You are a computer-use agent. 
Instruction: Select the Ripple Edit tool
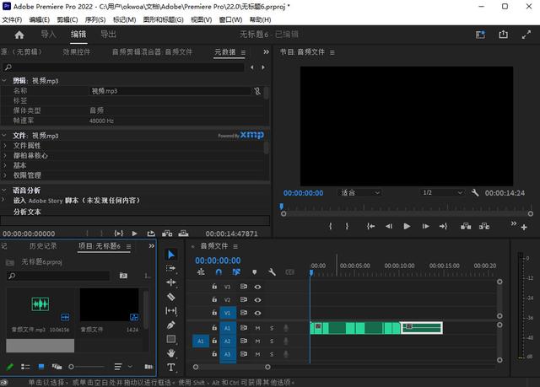[x=170, y=282]
